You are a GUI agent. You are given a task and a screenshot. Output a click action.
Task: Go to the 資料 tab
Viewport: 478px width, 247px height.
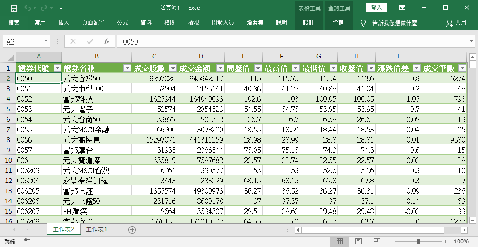[x=146, y=23]
